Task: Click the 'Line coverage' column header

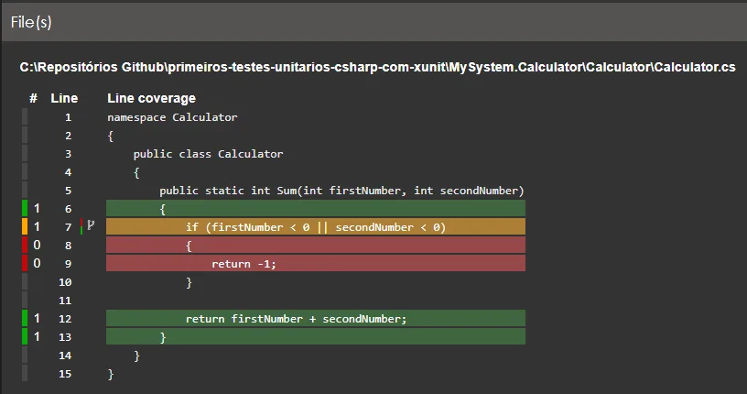Action: [151, 98]
